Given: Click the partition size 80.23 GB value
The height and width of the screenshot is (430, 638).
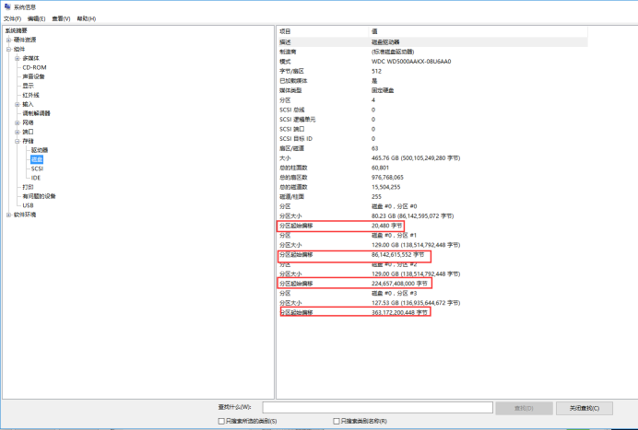Looking at the screenshot, I should pyautogui.click(x=413, y=216).
